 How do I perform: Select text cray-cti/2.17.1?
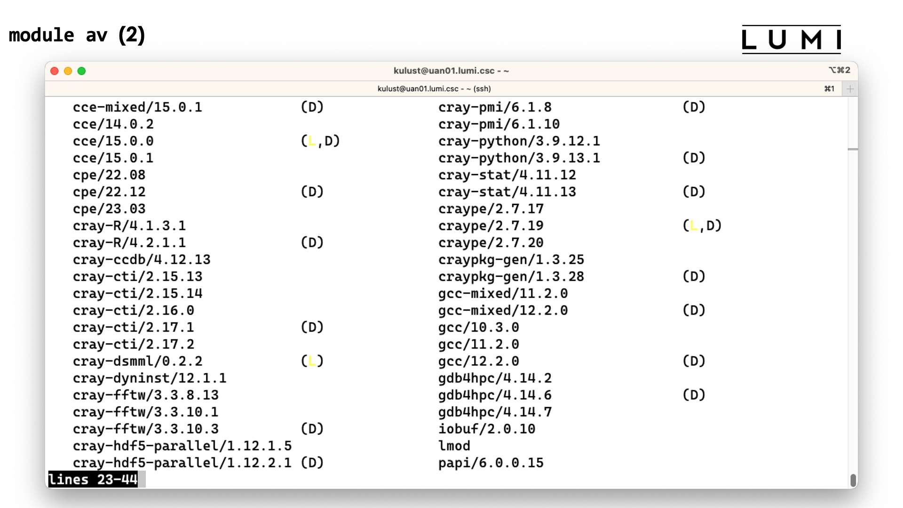coord(134,327)
